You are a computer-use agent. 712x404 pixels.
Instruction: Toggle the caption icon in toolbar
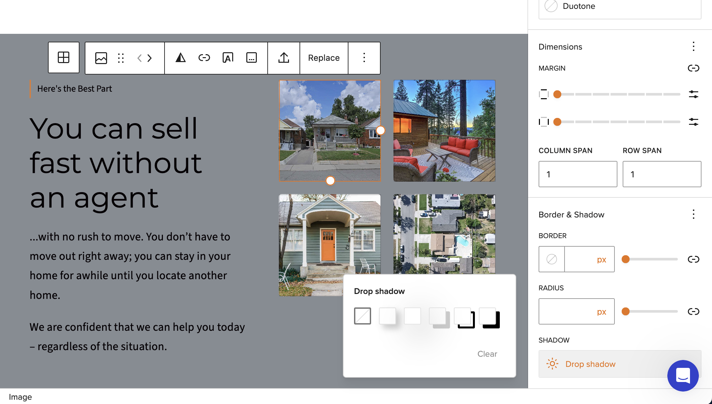pyautogui.click(x=252, y=58)
